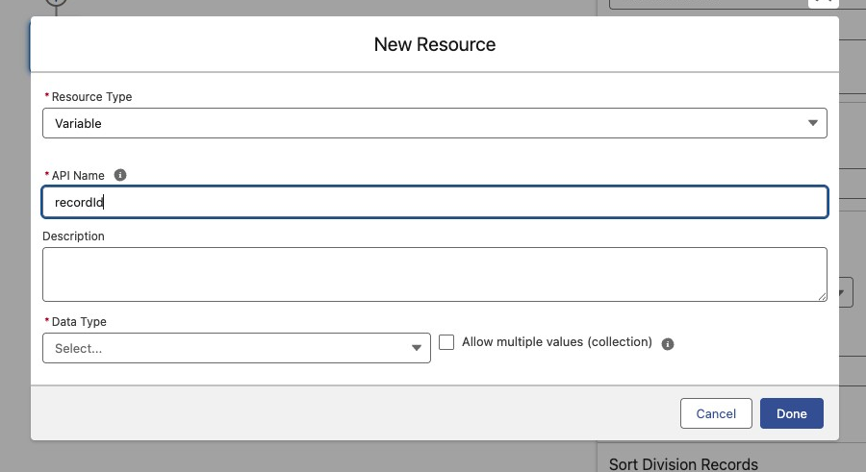Click the add-element circle icon behind the dialog
Screen dimensions: 866x472
pos(57,4)
